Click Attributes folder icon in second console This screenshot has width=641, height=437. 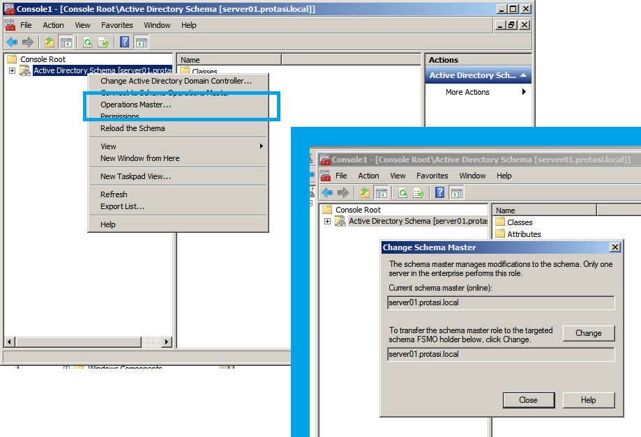(500, 233)
